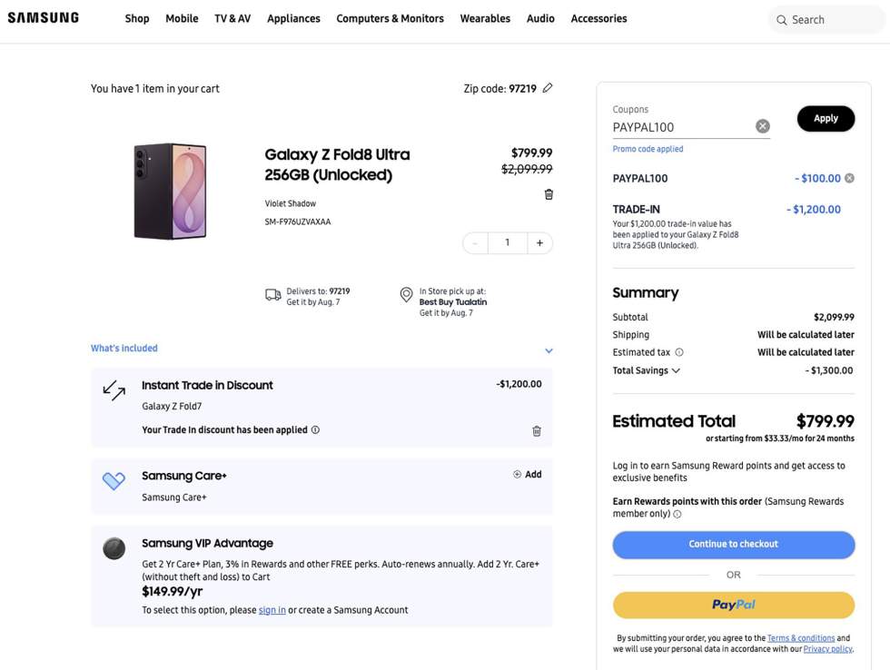Click the $149.99/yr price text
Screen dimensions: 890x670
click(172, 592)
